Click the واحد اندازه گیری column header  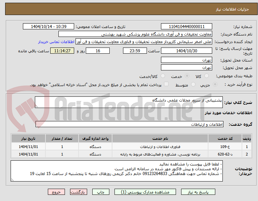(x=95, y=138)
